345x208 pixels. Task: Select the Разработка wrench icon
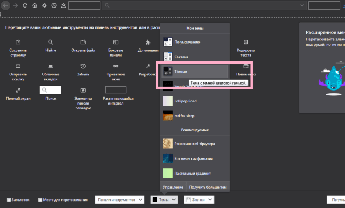tap(148, 66)
